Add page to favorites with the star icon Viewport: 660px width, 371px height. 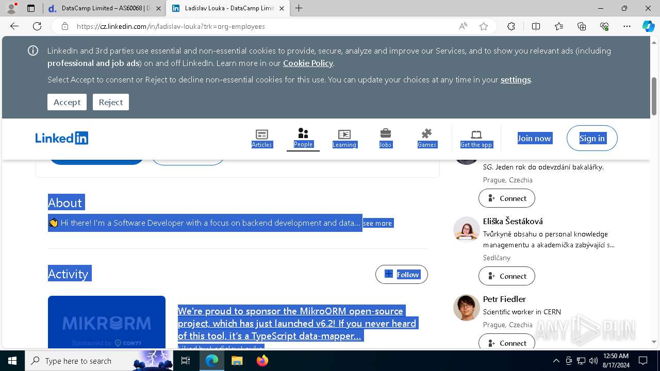pyautogui.click(x=484, y=26)
